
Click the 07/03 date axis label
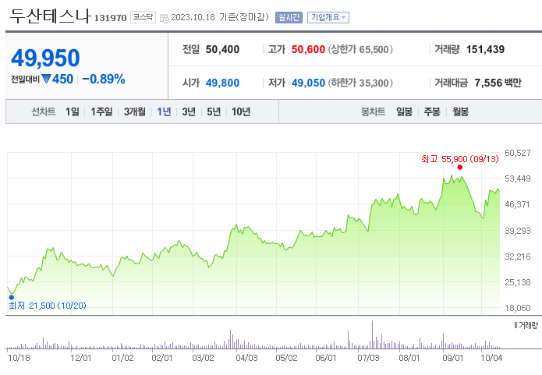click(368, 358)
